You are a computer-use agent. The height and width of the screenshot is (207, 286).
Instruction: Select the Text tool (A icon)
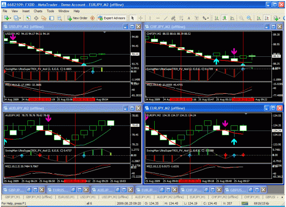(189, 18)
